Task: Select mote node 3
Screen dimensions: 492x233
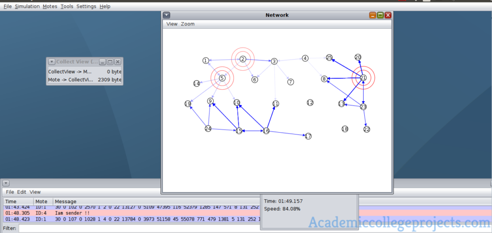Action: [274, 61]
